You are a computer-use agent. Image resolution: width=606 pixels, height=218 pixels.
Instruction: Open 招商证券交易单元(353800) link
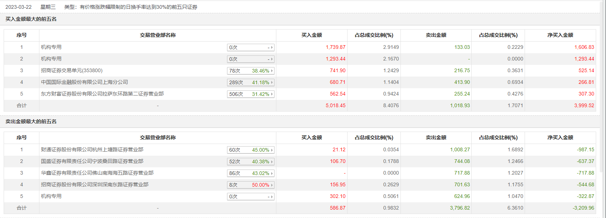(x=72, y=70)
